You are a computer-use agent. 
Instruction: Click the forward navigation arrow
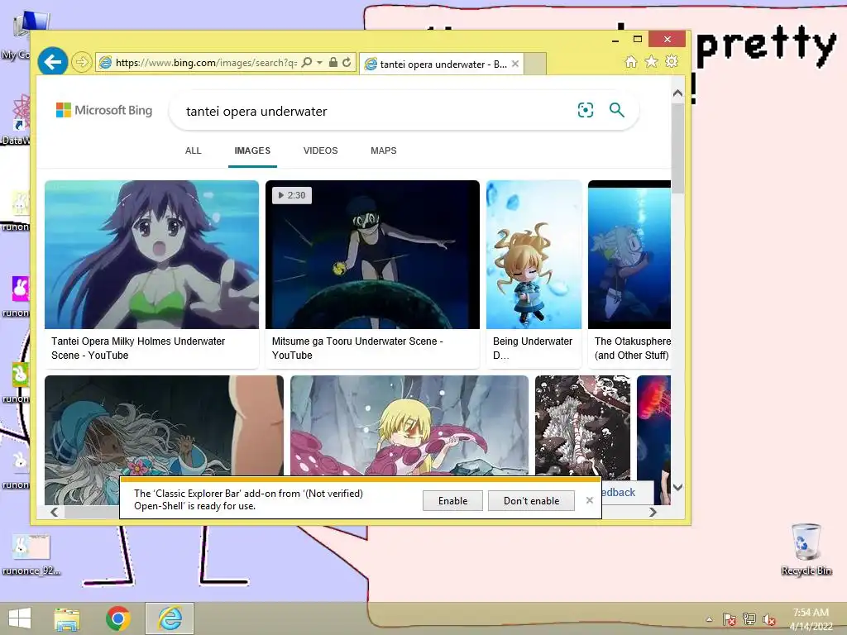click(82, 63)
